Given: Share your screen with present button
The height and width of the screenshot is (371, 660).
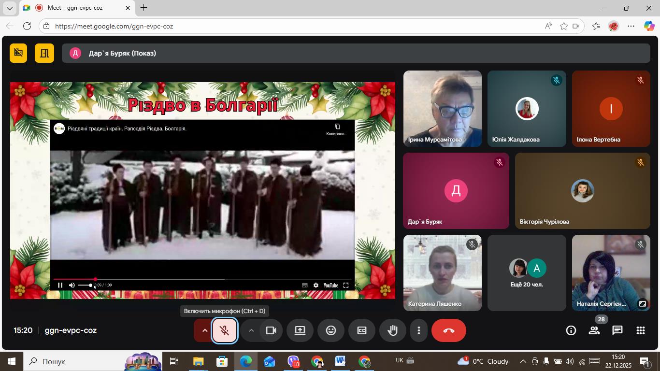Looking at the screenshot, I should point(300,330).
